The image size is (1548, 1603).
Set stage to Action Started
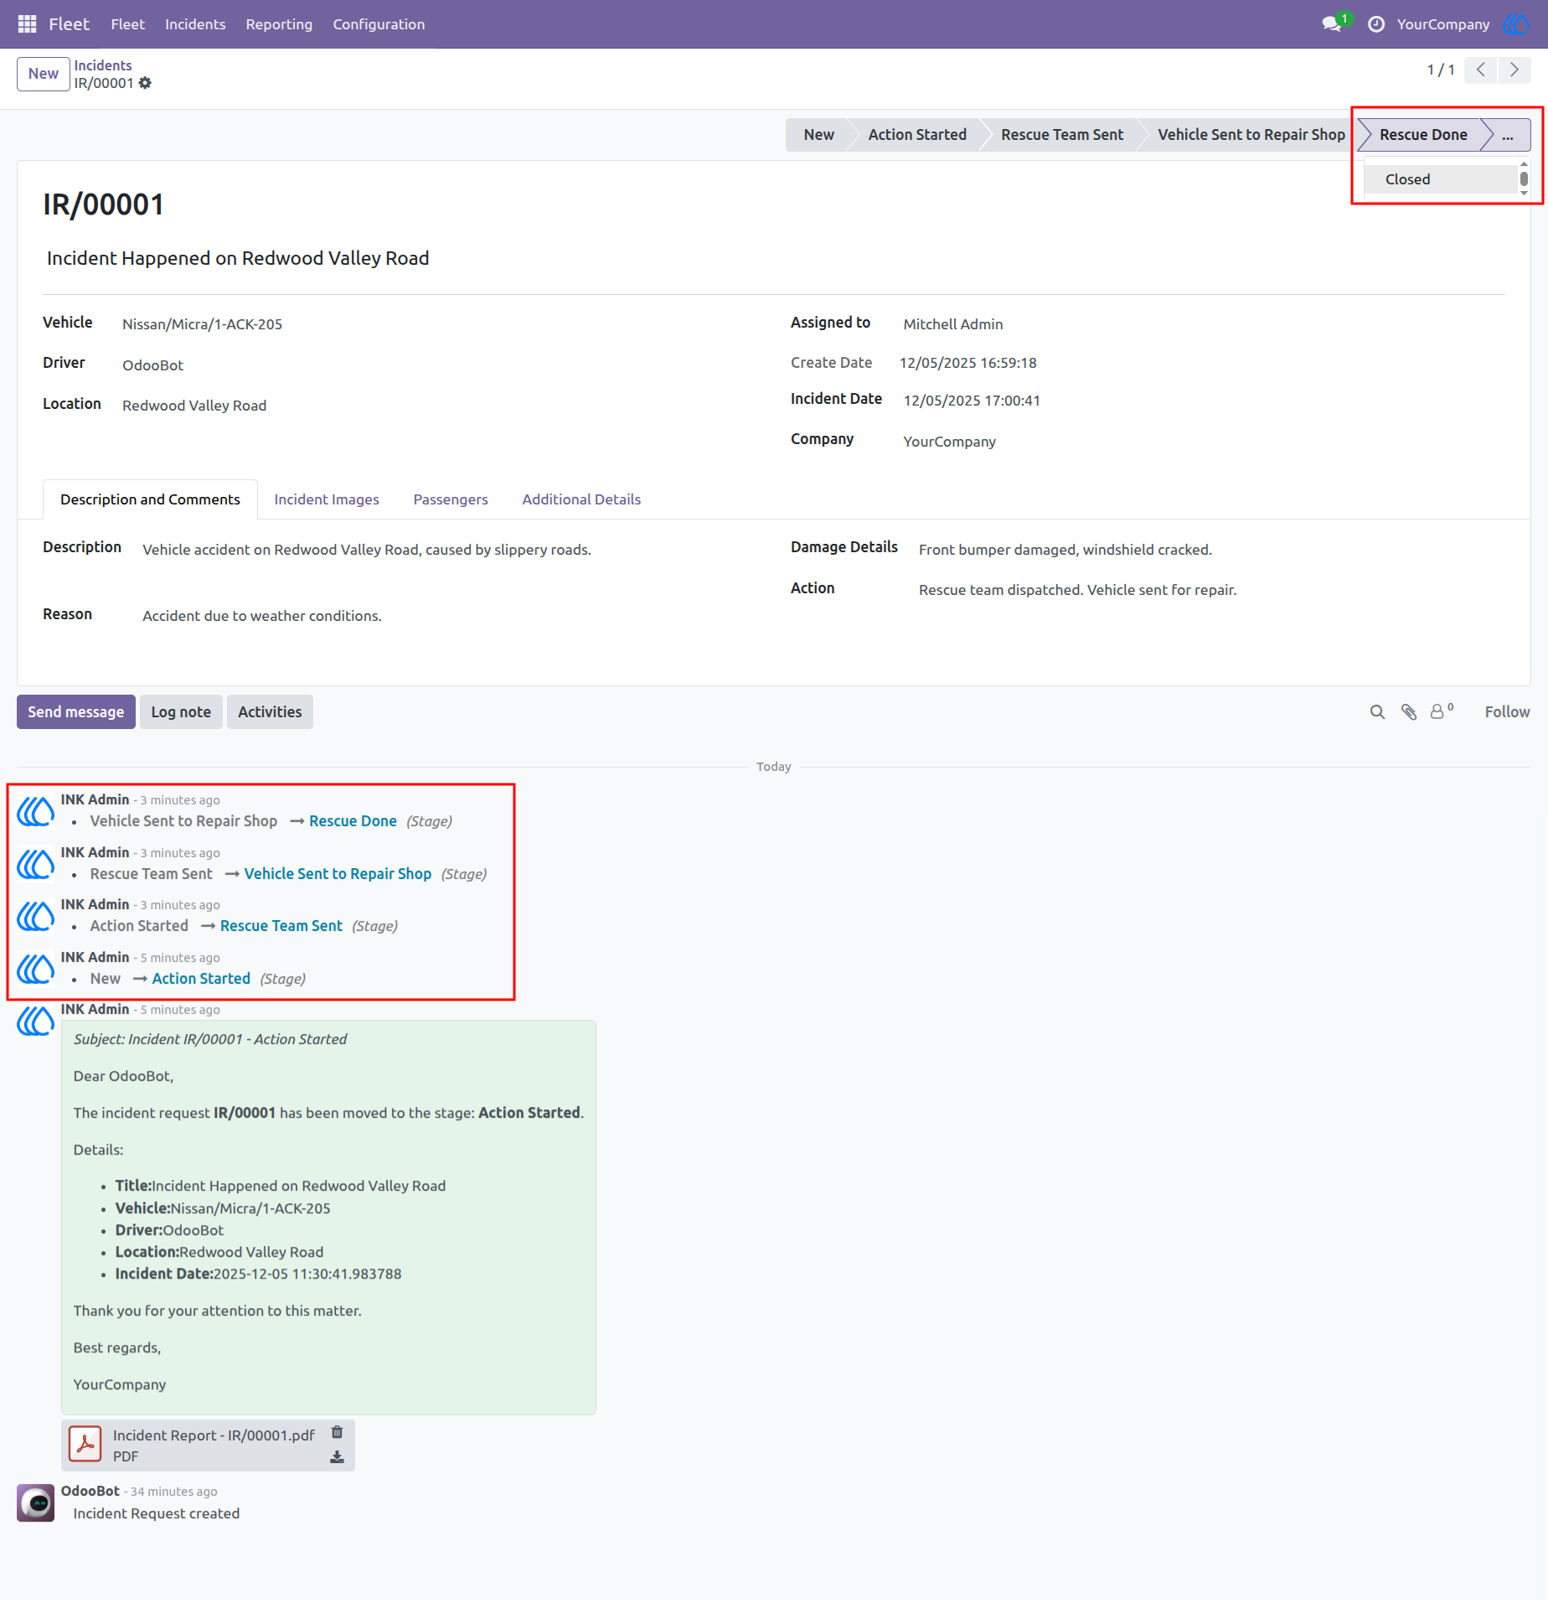point(917,135)
